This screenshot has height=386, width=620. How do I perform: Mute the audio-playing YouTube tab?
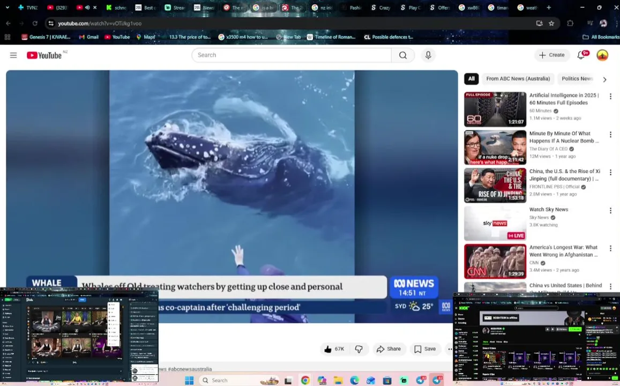(87, 8)
